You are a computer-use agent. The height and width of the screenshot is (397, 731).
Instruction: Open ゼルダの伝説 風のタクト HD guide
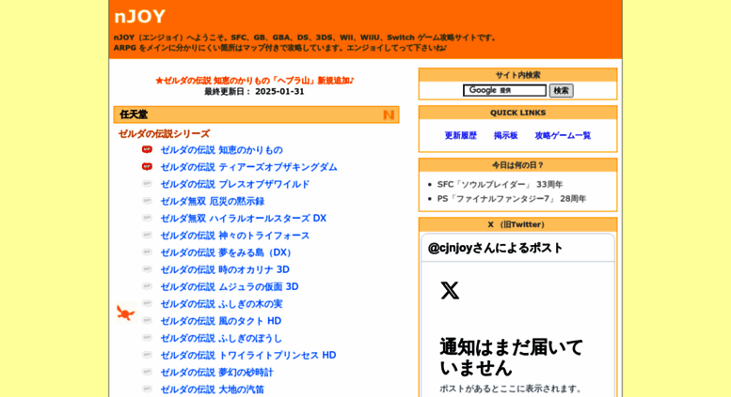pyautogui.click(x=221, y=321)
